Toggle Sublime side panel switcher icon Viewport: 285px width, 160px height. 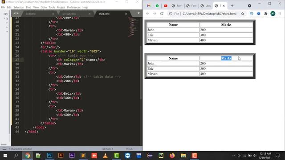point(4,149)
